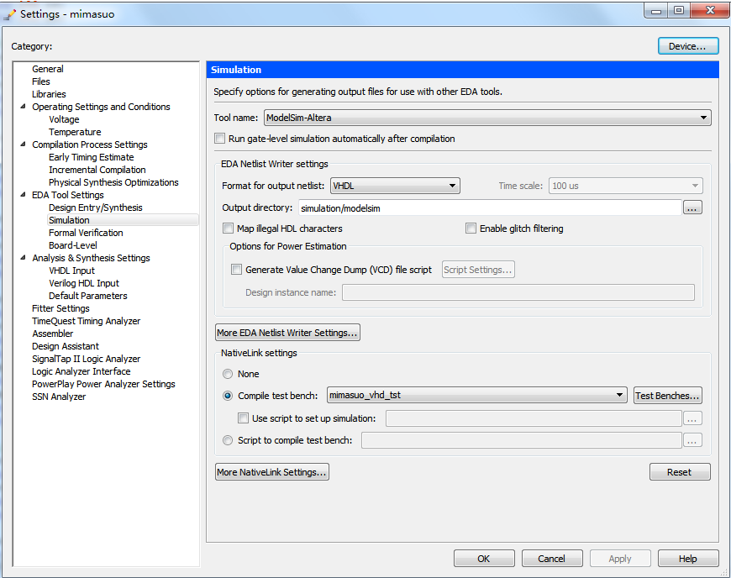Open Verilog HDL Input settings

coord(84,283)
